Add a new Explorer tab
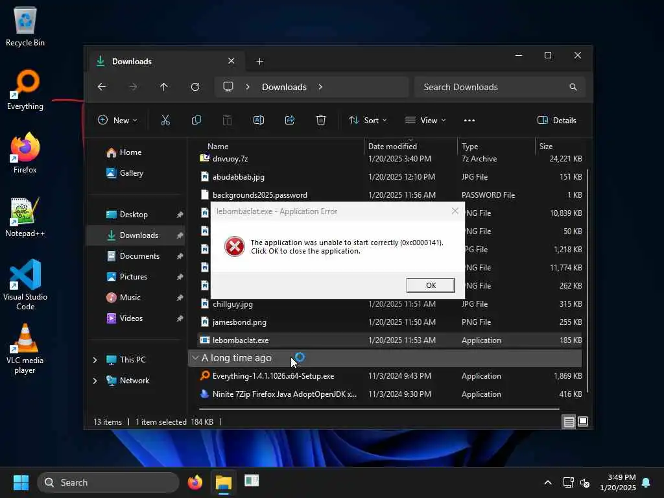664x498 pixels. tap(259, 62)
